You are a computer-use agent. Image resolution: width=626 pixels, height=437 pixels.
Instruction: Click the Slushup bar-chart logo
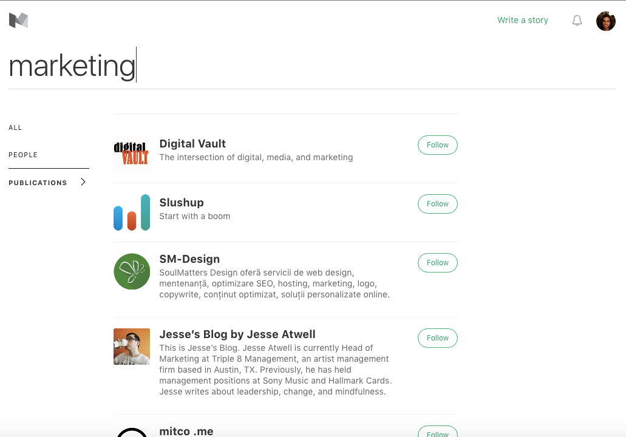[x=131, y=212]
